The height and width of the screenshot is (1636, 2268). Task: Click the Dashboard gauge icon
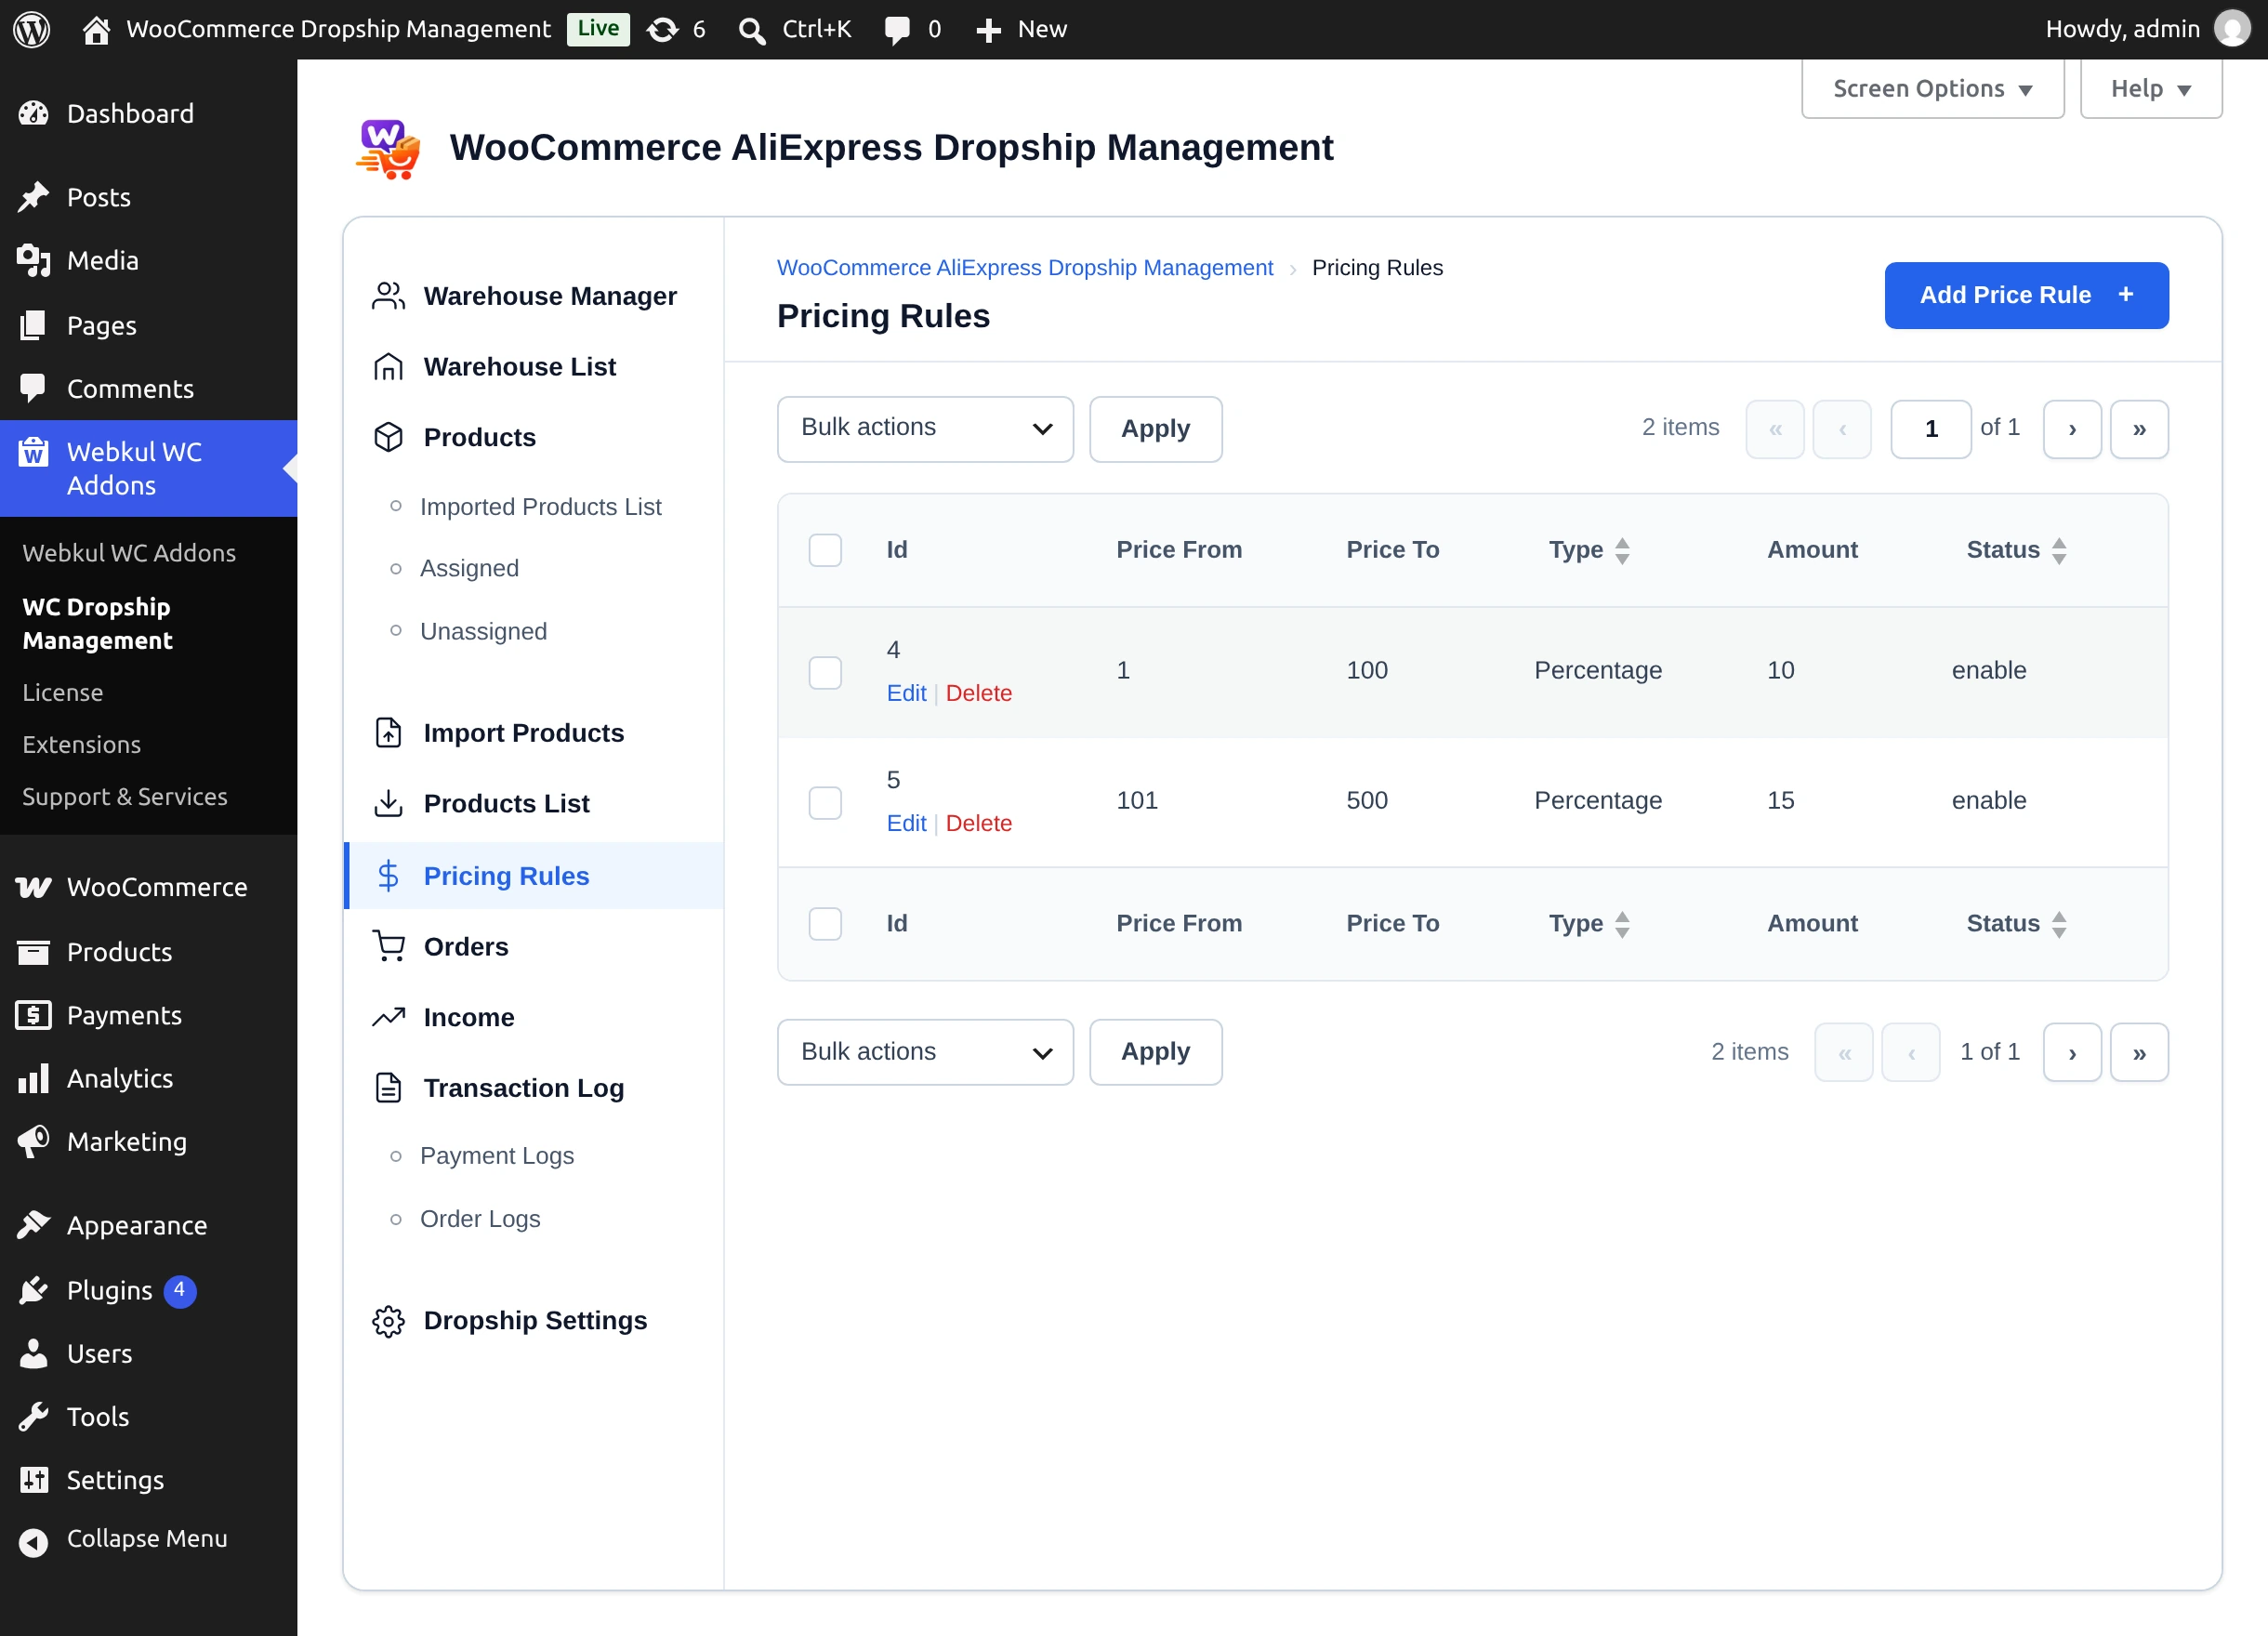tap(34, 114)
